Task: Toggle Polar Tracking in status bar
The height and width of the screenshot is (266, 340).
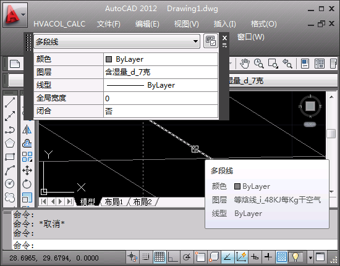Action: point(187,257)
